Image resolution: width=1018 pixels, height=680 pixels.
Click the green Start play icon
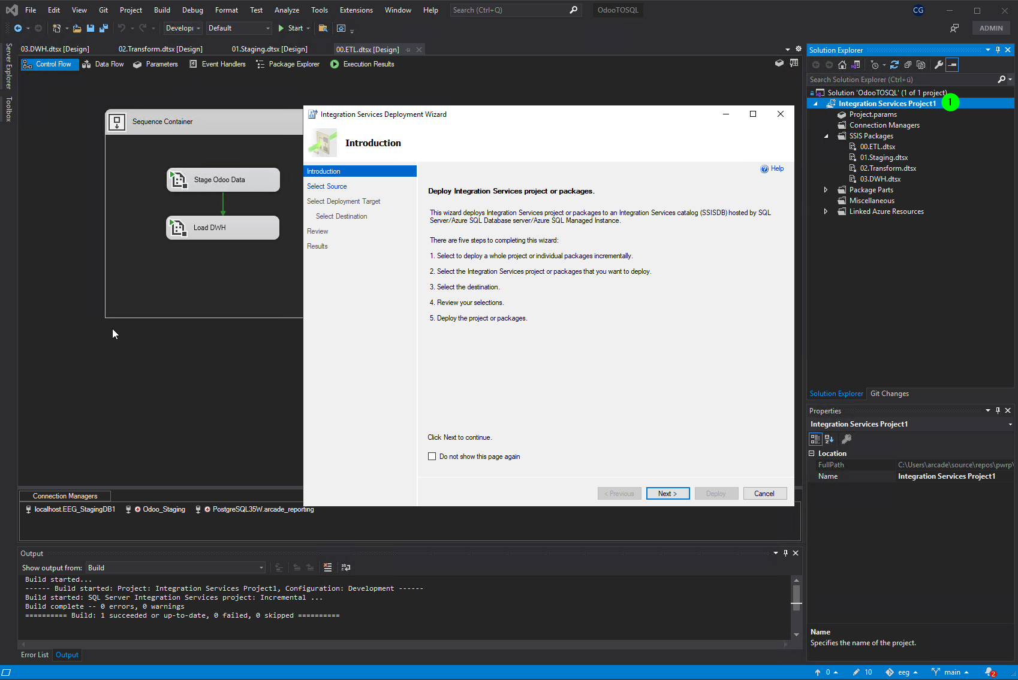pos(281,28)
